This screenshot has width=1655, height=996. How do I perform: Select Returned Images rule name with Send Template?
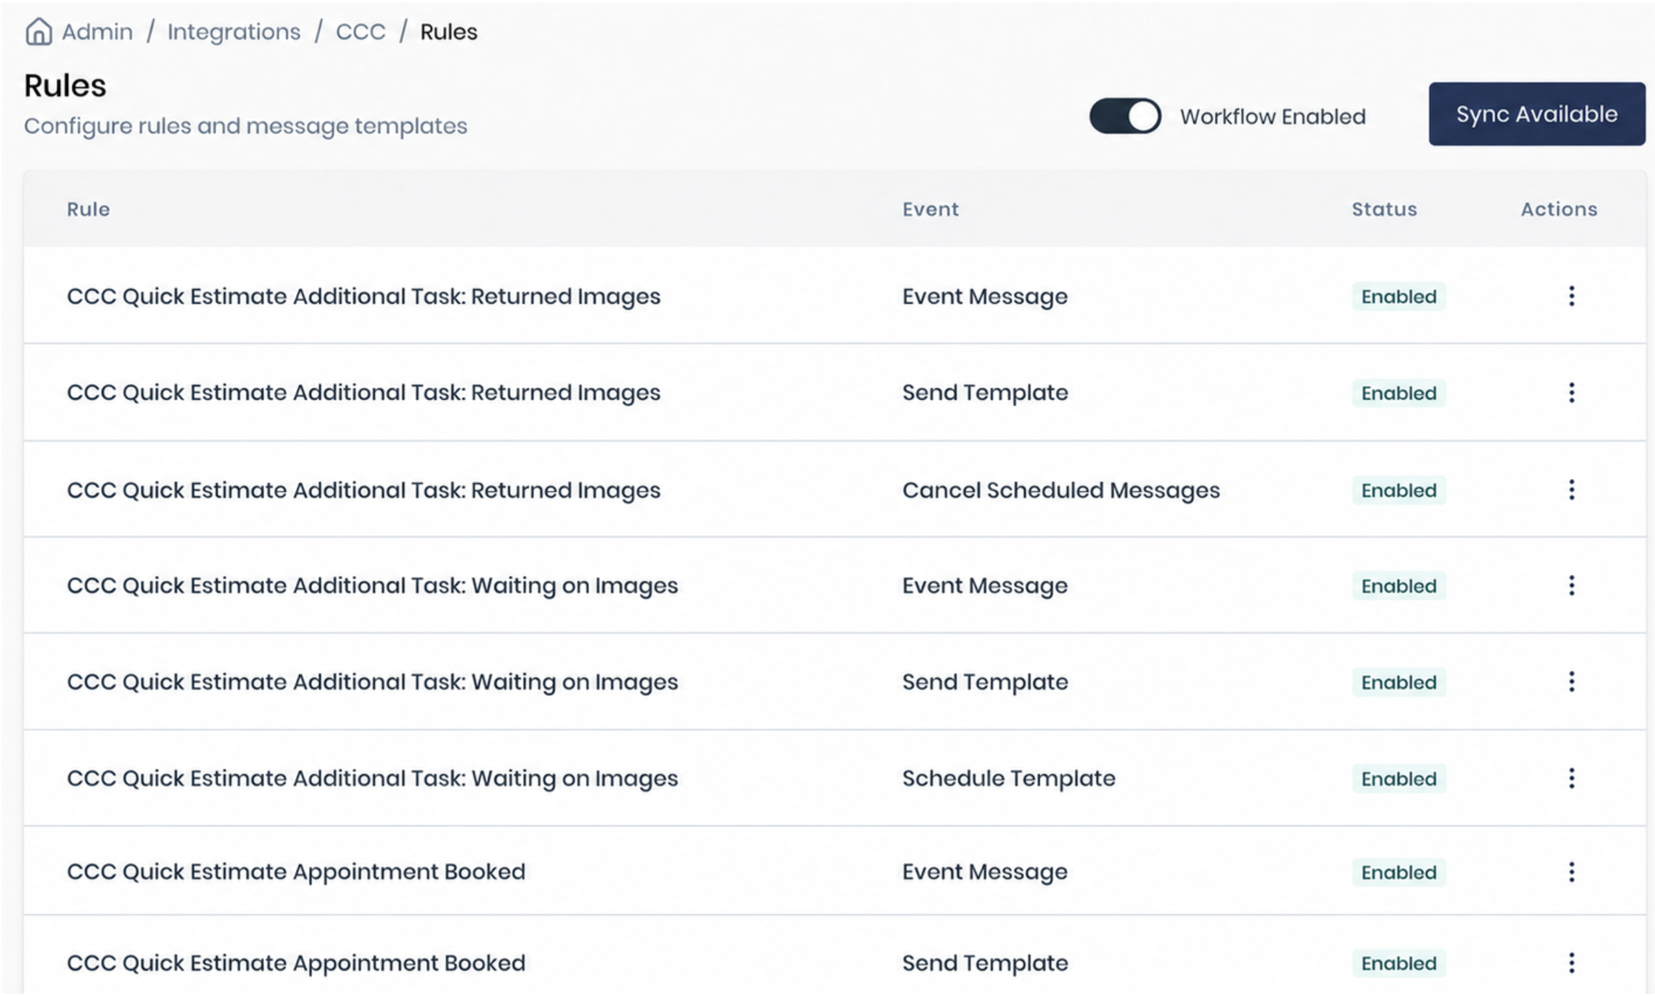pos(364,393)
